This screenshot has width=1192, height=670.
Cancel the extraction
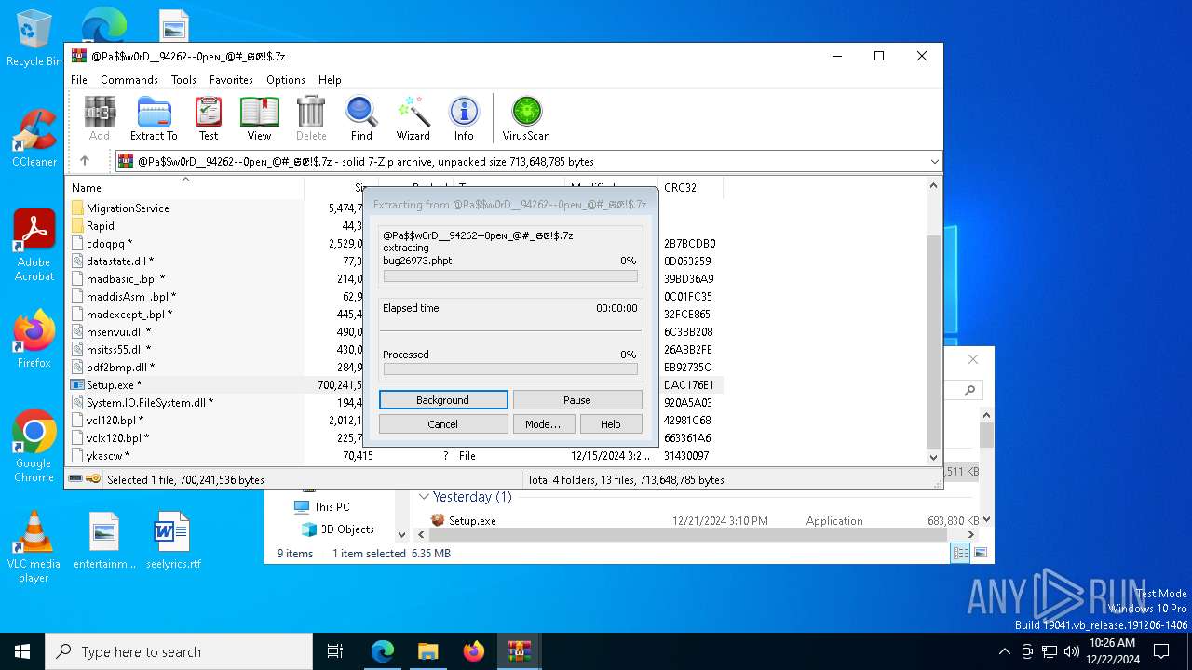[x=443, y=424]
